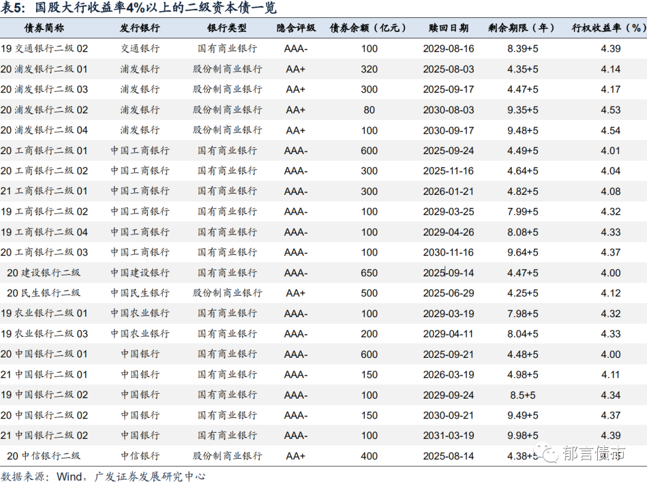
Task: Click bond name 20民生银行二级
Action: coord(44,293)
